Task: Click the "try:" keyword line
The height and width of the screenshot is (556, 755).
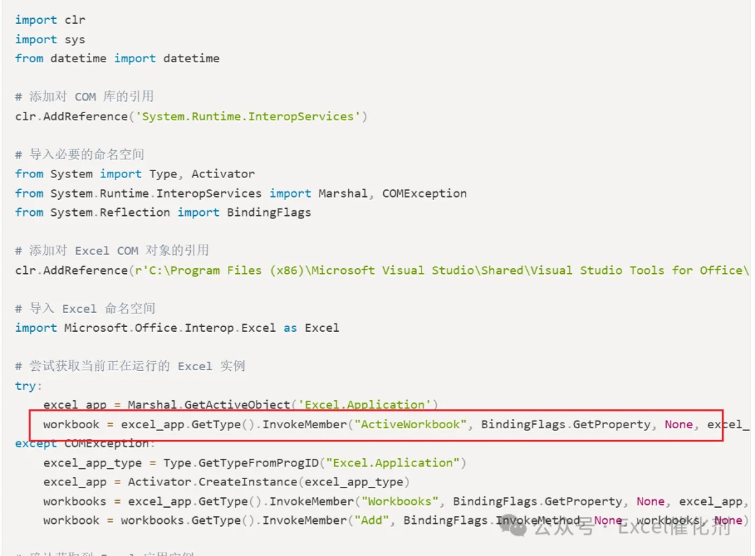Action: coord(29,386)
